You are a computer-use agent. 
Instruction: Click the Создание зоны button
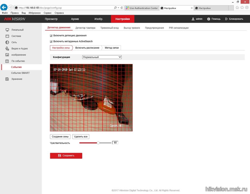(x=60, y=137)
